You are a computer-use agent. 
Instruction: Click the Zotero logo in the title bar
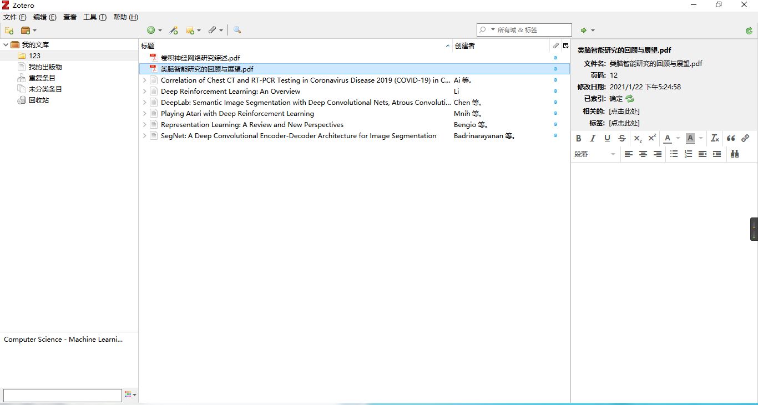[6, 5]
